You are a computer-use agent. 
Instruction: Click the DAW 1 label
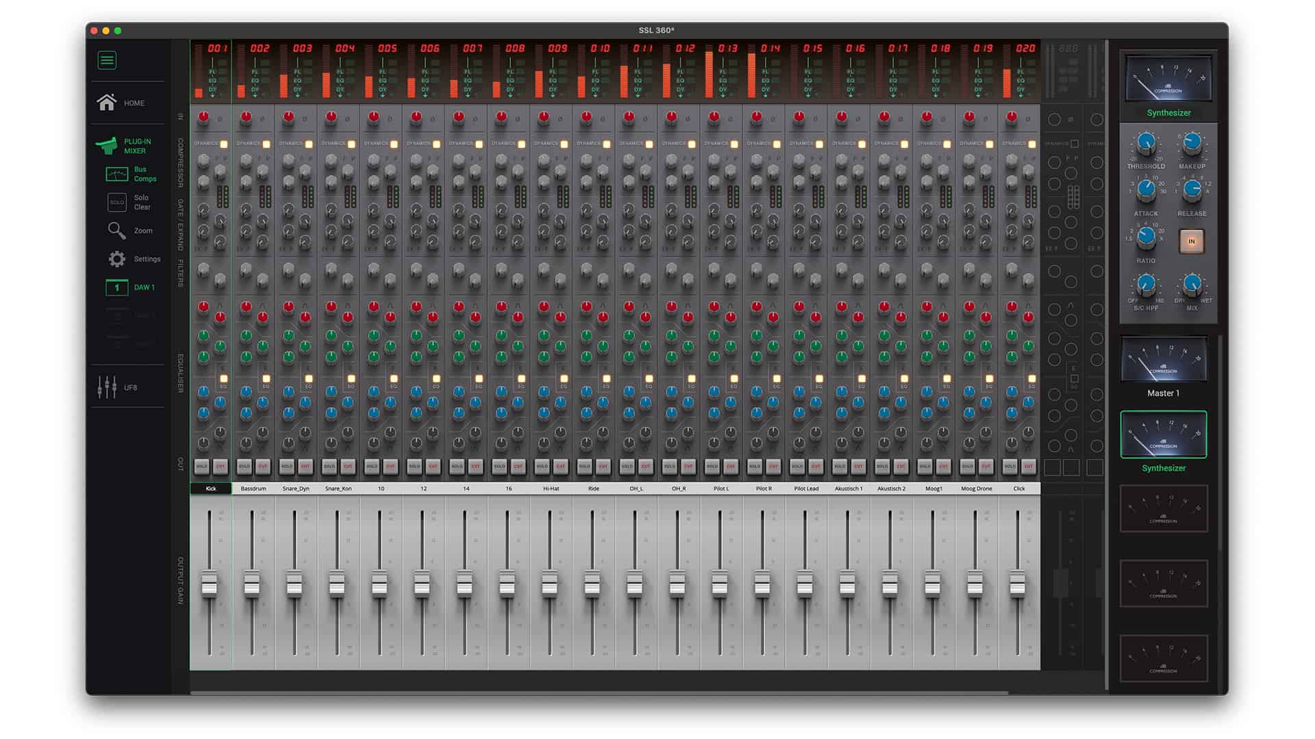point(145,287)
